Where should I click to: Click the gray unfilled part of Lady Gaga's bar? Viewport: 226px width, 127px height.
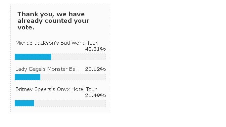(73, 77)
